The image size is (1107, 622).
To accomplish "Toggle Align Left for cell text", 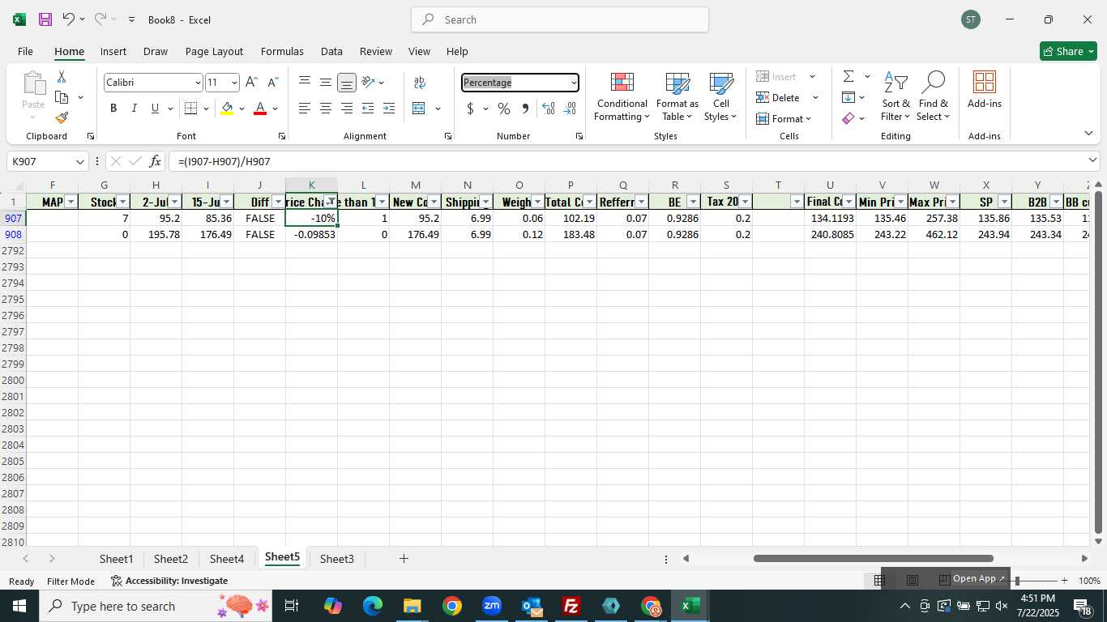I will coord(305,109).
